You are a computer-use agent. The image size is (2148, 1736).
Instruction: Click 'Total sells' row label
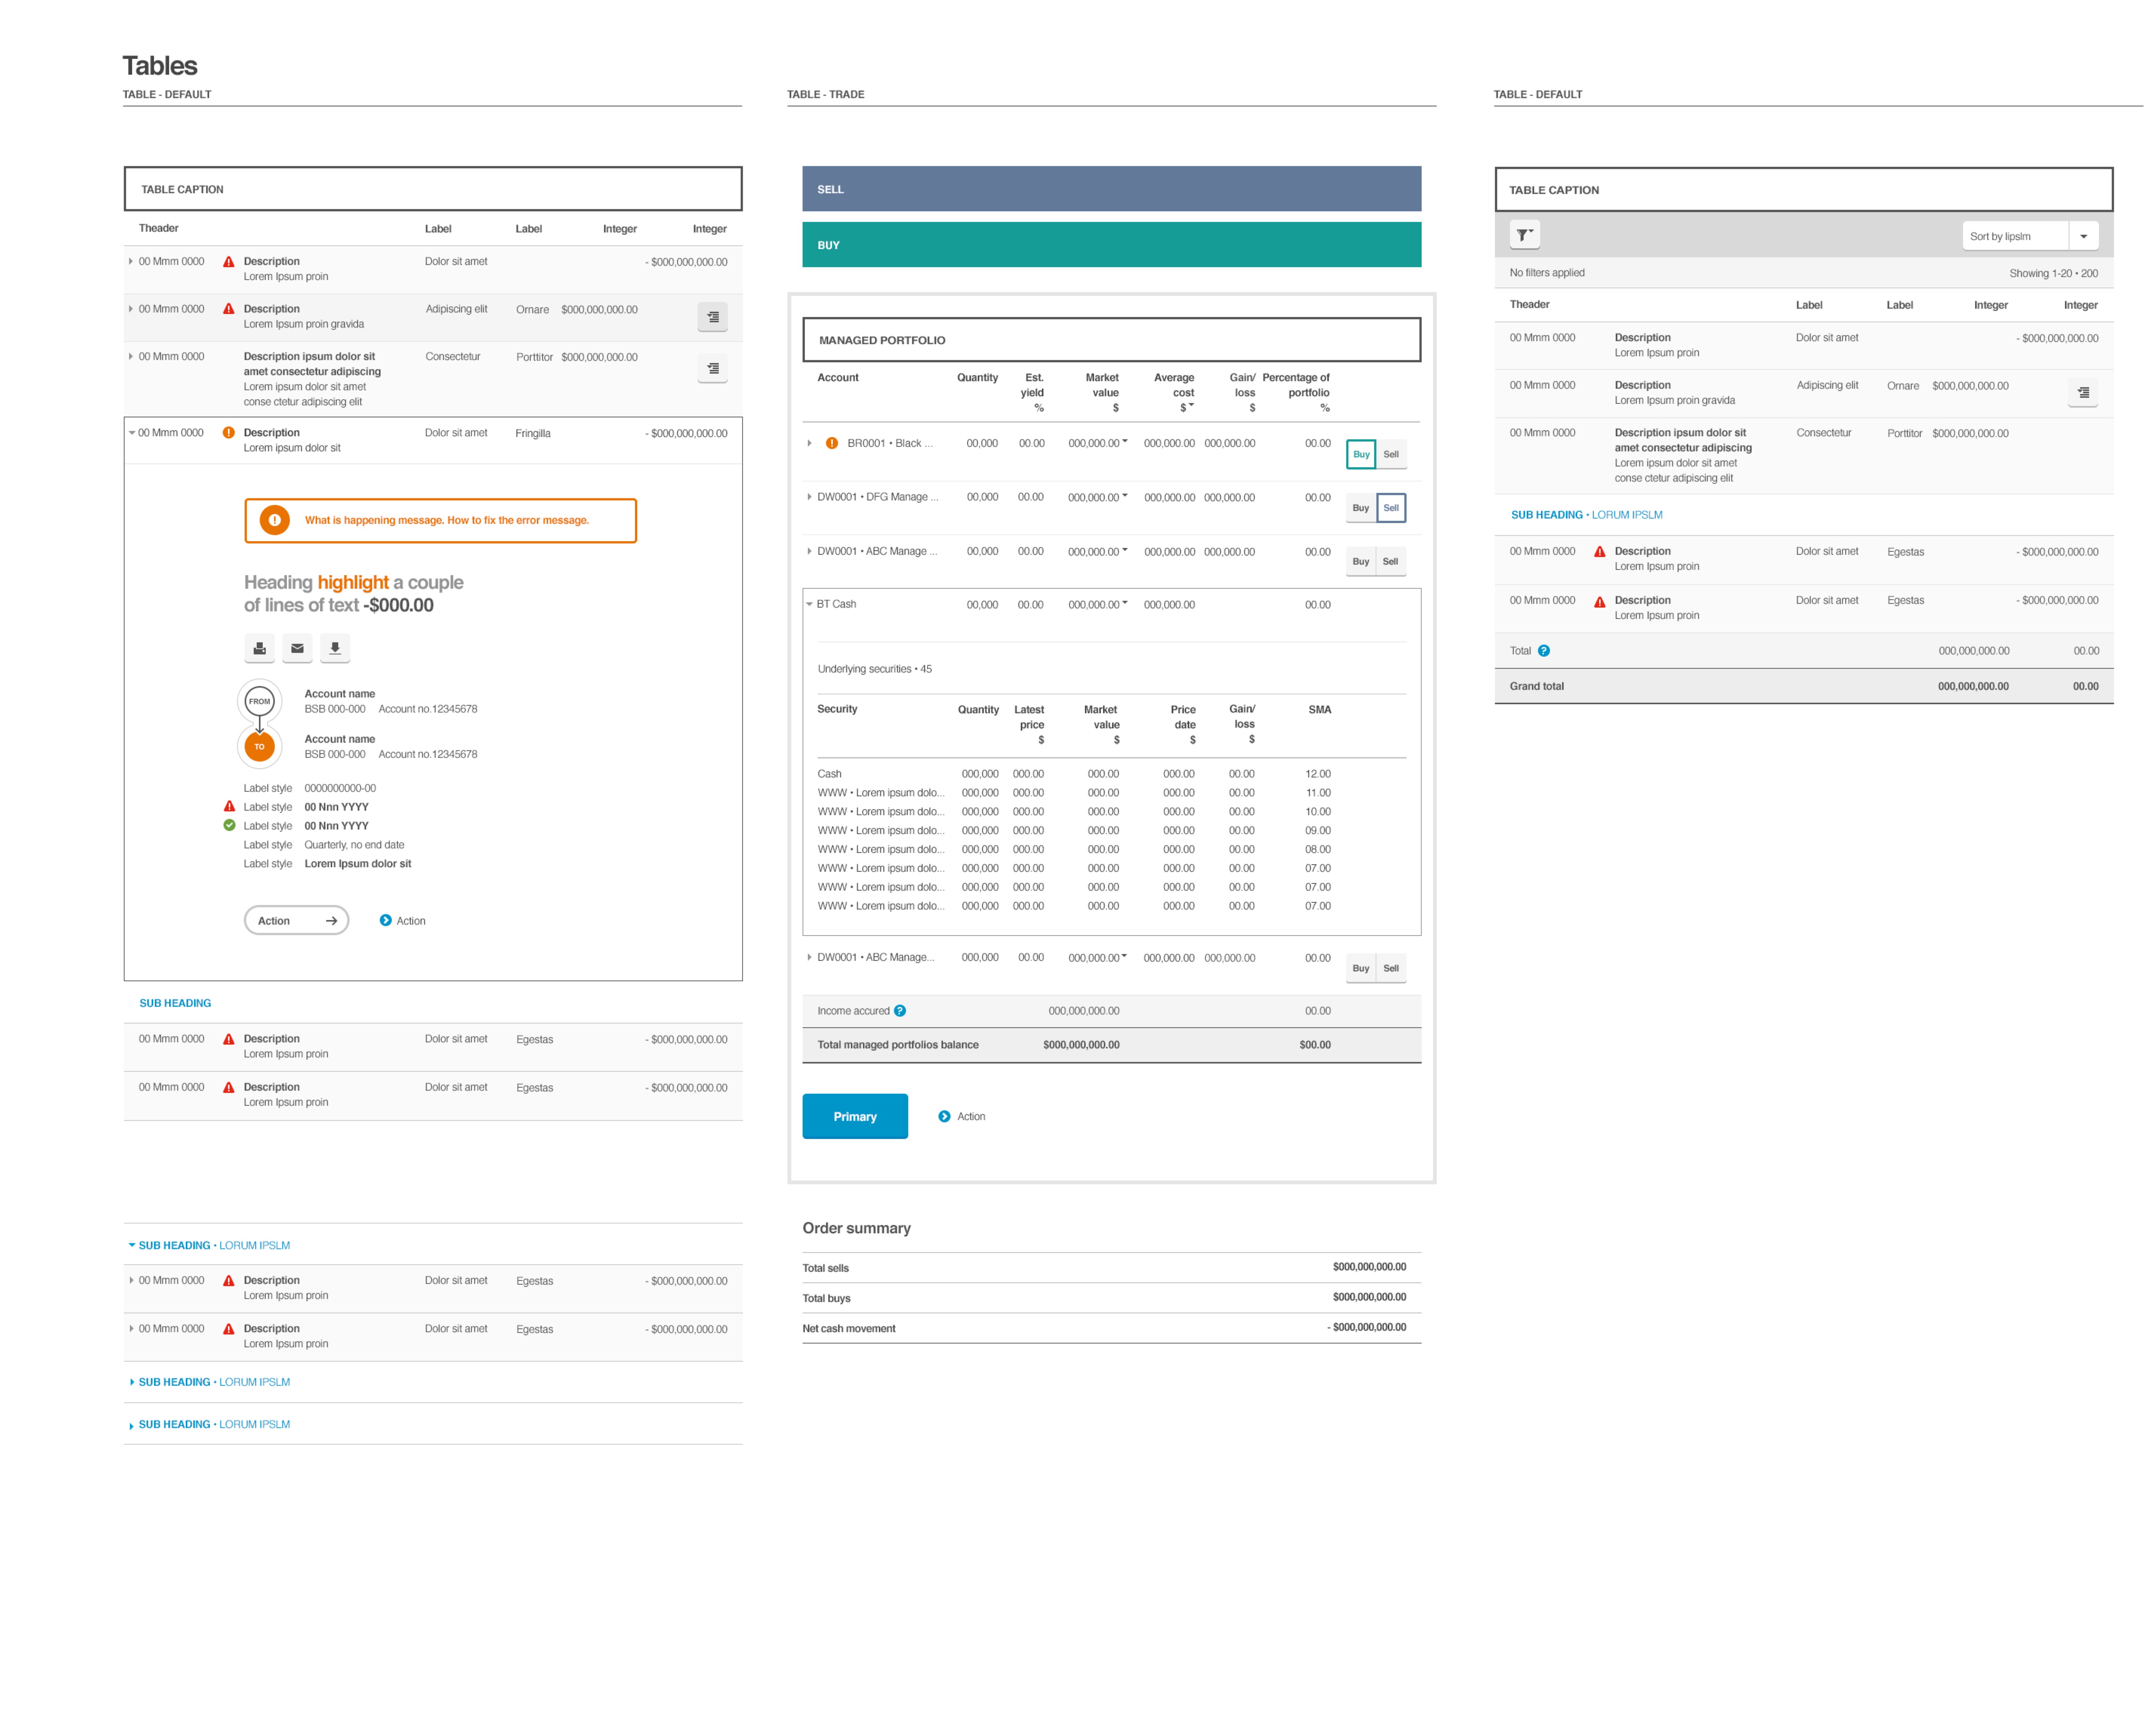coord(825,1268)
